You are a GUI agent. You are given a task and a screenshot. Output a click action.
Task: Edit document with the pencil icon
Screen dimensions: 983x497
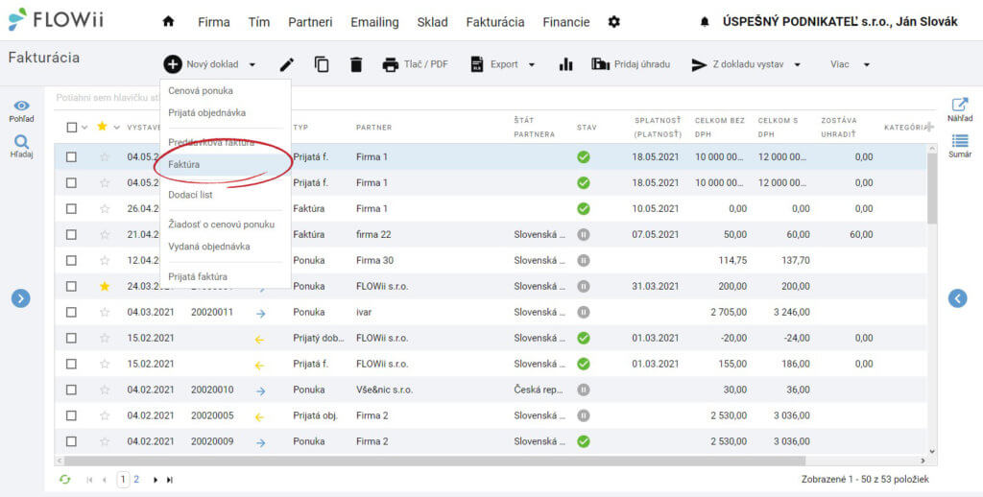(286, 64)
